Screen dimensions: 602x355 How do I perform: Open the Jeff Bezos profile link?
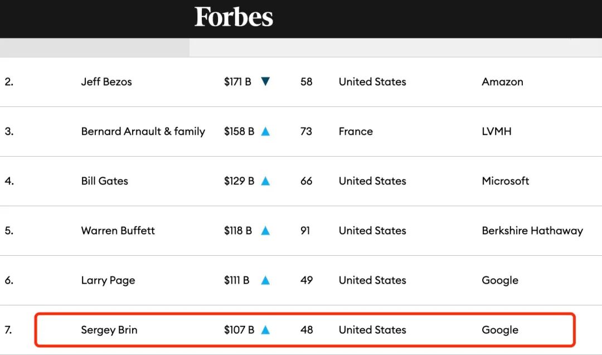pos(106,82)
